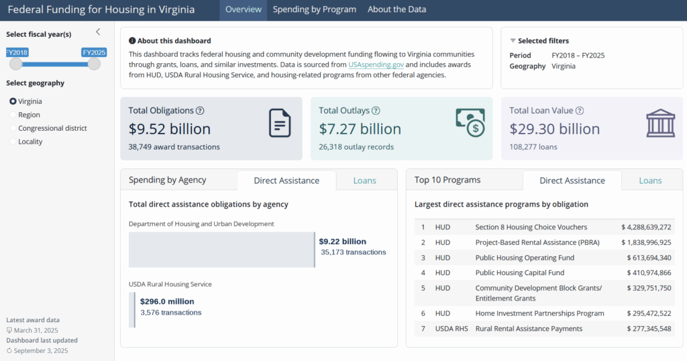The image size is (687, 361).
Task: Switch Spending by Agency to Loans tab
Action: click(x=364, y=180)
